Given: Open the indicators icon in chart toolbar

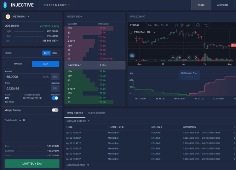Looking at the screenshot, I should [x=206, y=25].
